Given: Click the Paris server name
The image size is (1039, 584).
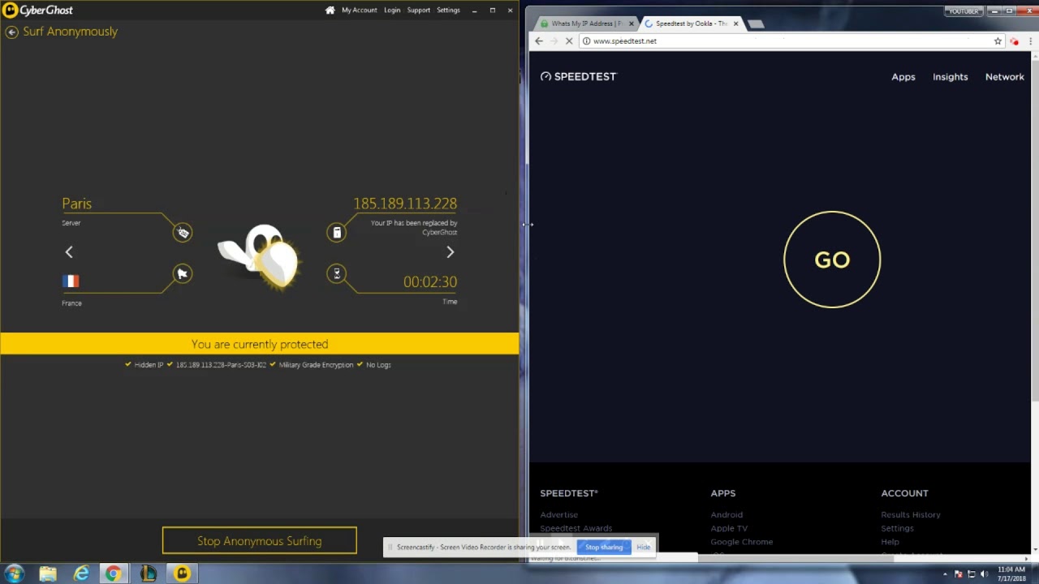Looking at the screenshot, I should click(x=77, y=204).
